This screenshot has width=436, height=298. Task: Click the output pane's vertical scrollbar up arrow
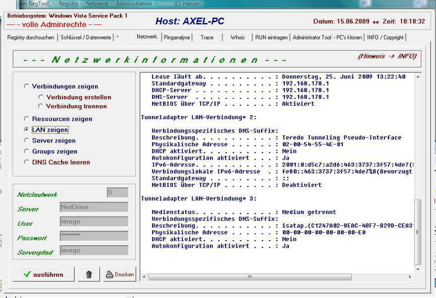418,77
